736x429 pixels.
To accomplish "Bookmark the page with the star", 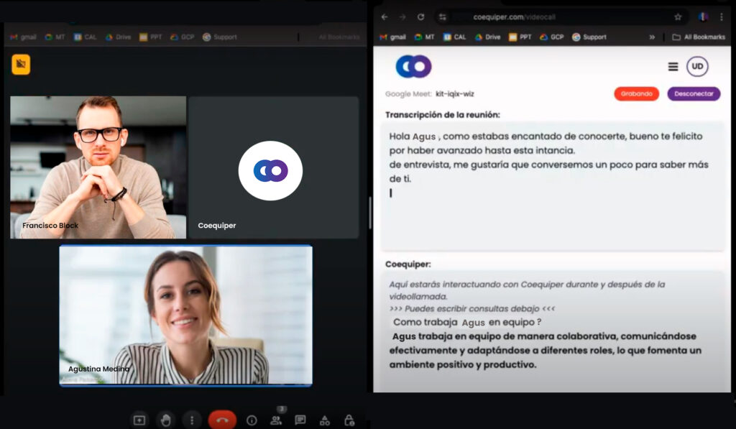I will 676,16.
